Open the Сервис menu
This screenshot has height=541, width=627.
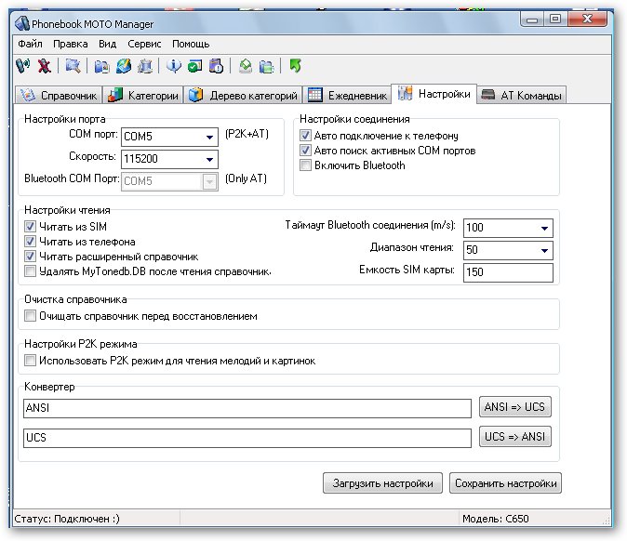point(144,44)
